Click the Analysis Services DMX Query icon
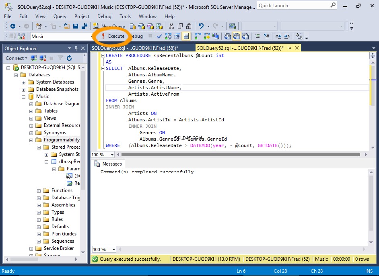The height and width of the screenshot is (276, 379). [x=150, y=26]
